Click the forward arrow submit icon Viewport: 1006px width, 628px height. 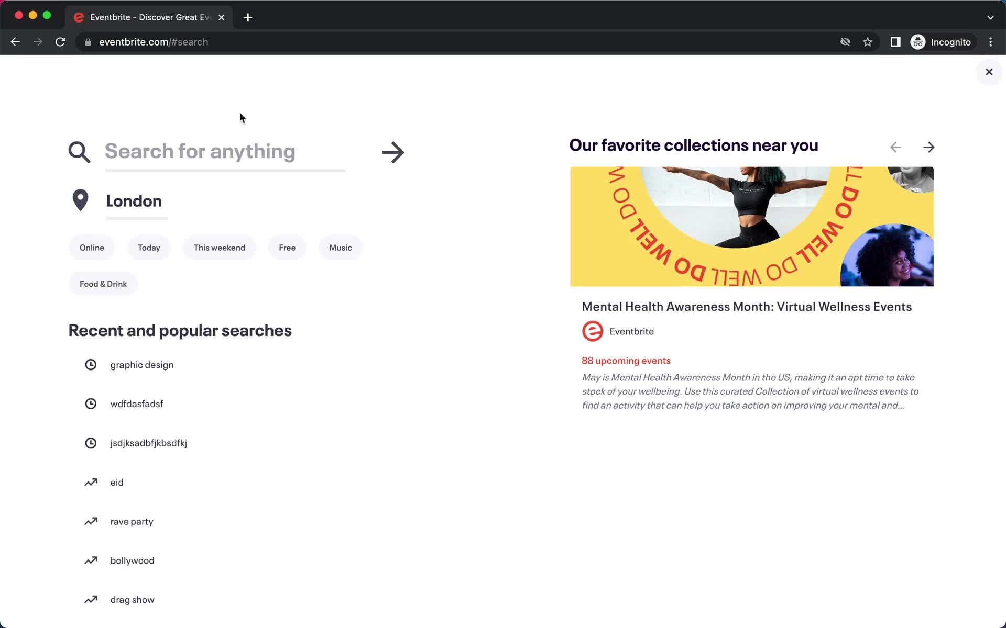393,151
